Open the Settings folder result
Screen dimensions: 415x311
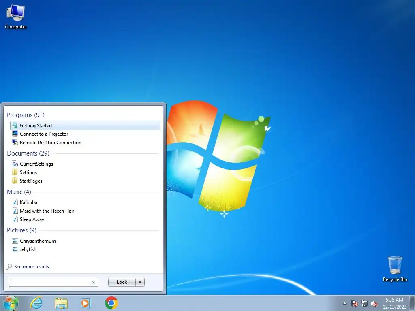pyautogui.click(x=85, y=173)
